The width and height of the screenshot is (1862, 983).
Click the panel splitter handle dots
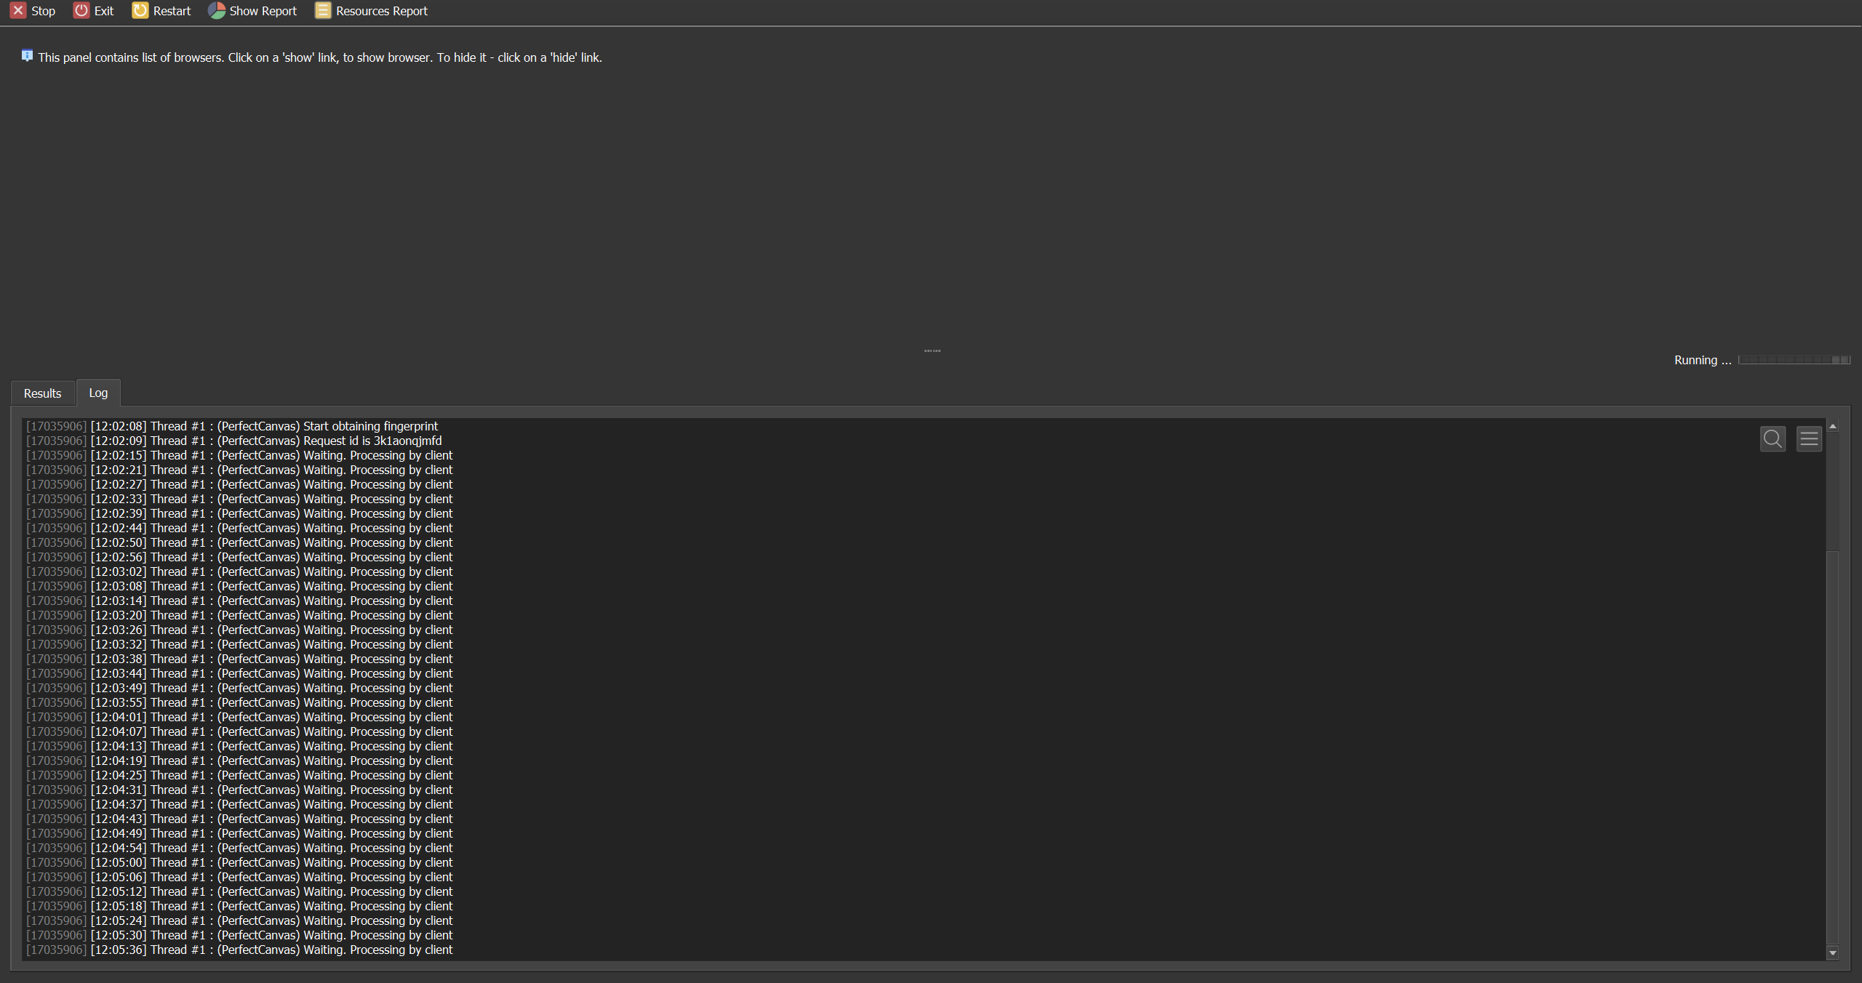tap(932, 350)
